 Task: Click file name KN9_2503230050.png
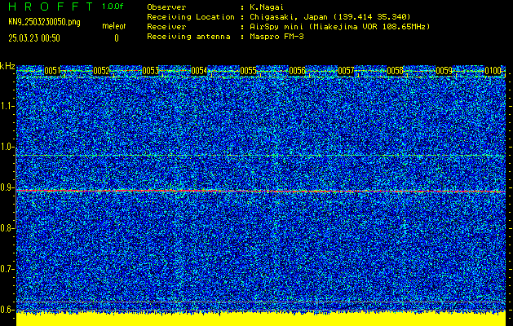point(44,22)
